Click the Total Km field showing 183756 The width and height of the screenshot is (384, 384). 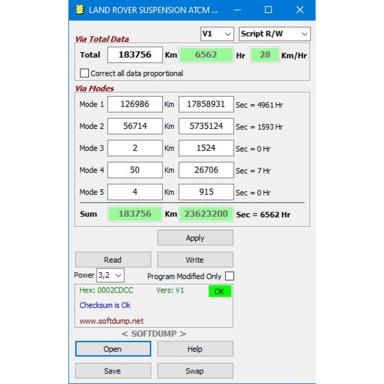pyautogui.click(x=135, y=55)
